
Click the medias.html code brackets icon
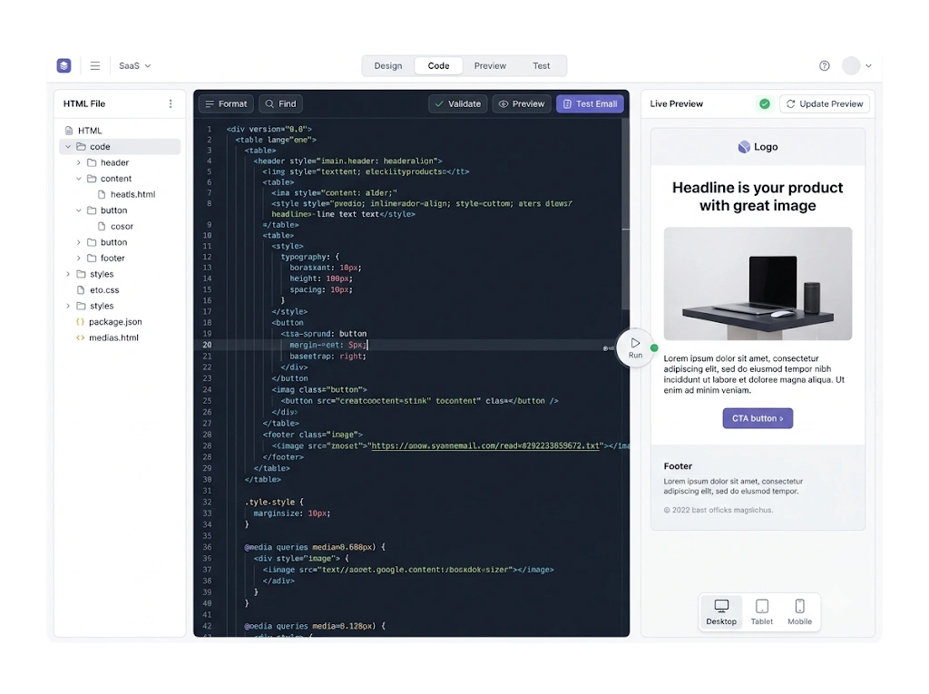tap(80, 337)
